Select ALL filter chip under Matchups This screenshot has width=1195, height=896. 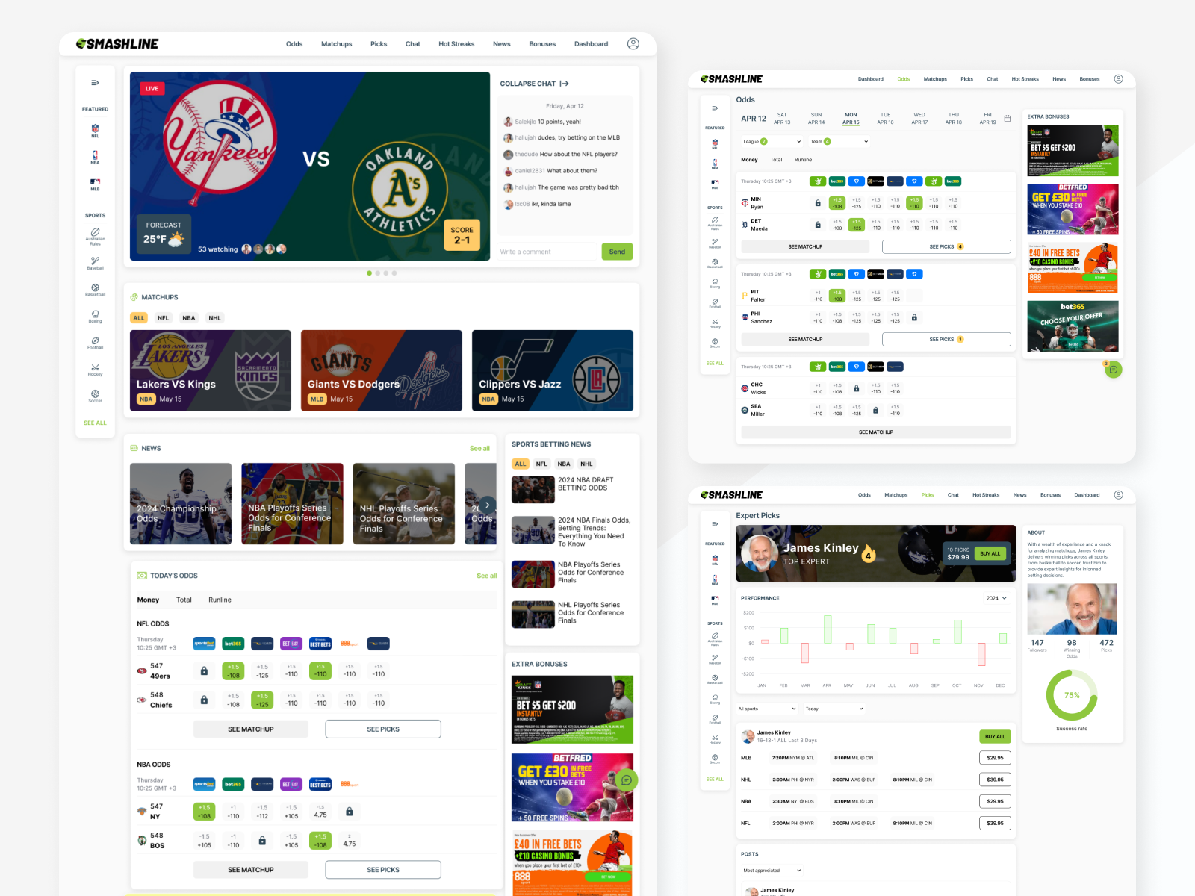coord(139,318)
